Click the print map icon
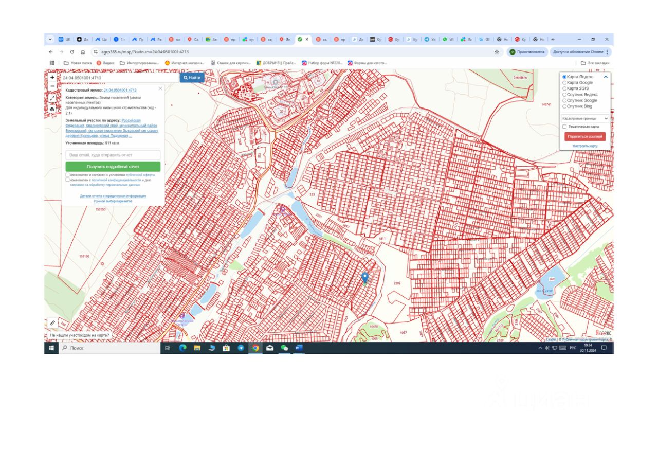This screenshot has width=658, height=466. tap(52, 109)
